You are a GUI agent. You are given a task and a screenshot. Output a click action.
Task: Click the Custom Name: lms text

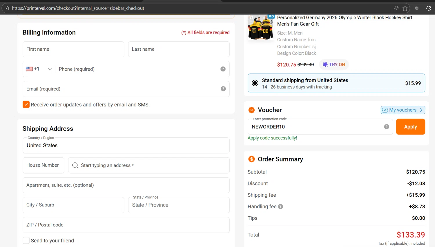[x=296, y=40]
